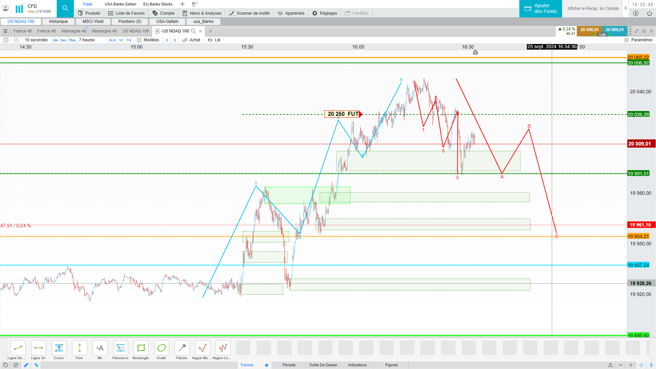656x369 pixels.
Task: Select the Ovale drawing tool
Action: (161, 348)
